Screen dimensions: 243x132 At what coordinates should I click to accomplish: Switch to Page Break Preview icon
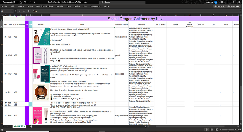217,130
